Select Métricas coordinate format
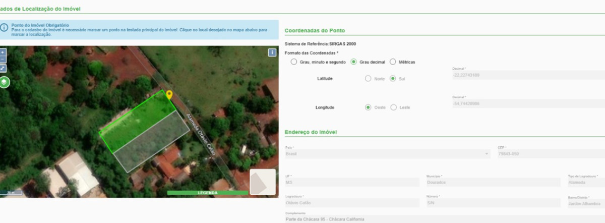Screen dimensions: 605x223 pyautogui.click(x=393, y=62)
